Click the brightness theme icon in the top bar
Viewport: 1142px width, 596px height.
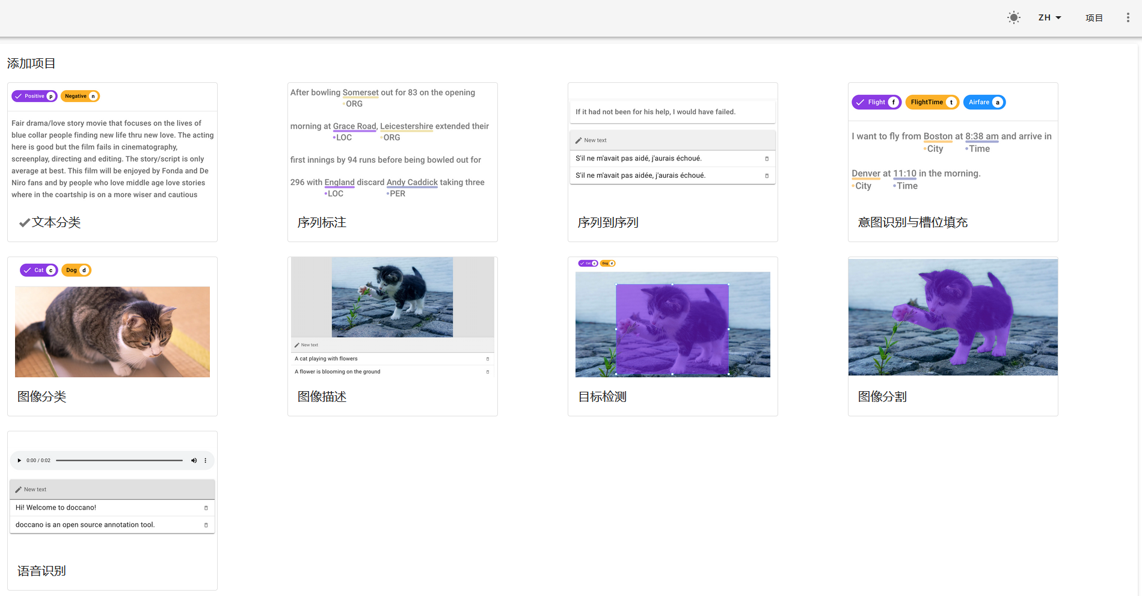[1014, 17]
